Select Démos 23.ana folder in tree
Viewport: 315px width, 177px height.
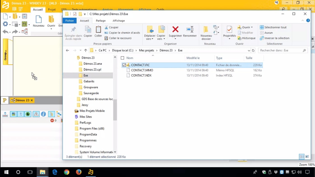(92, 64)
